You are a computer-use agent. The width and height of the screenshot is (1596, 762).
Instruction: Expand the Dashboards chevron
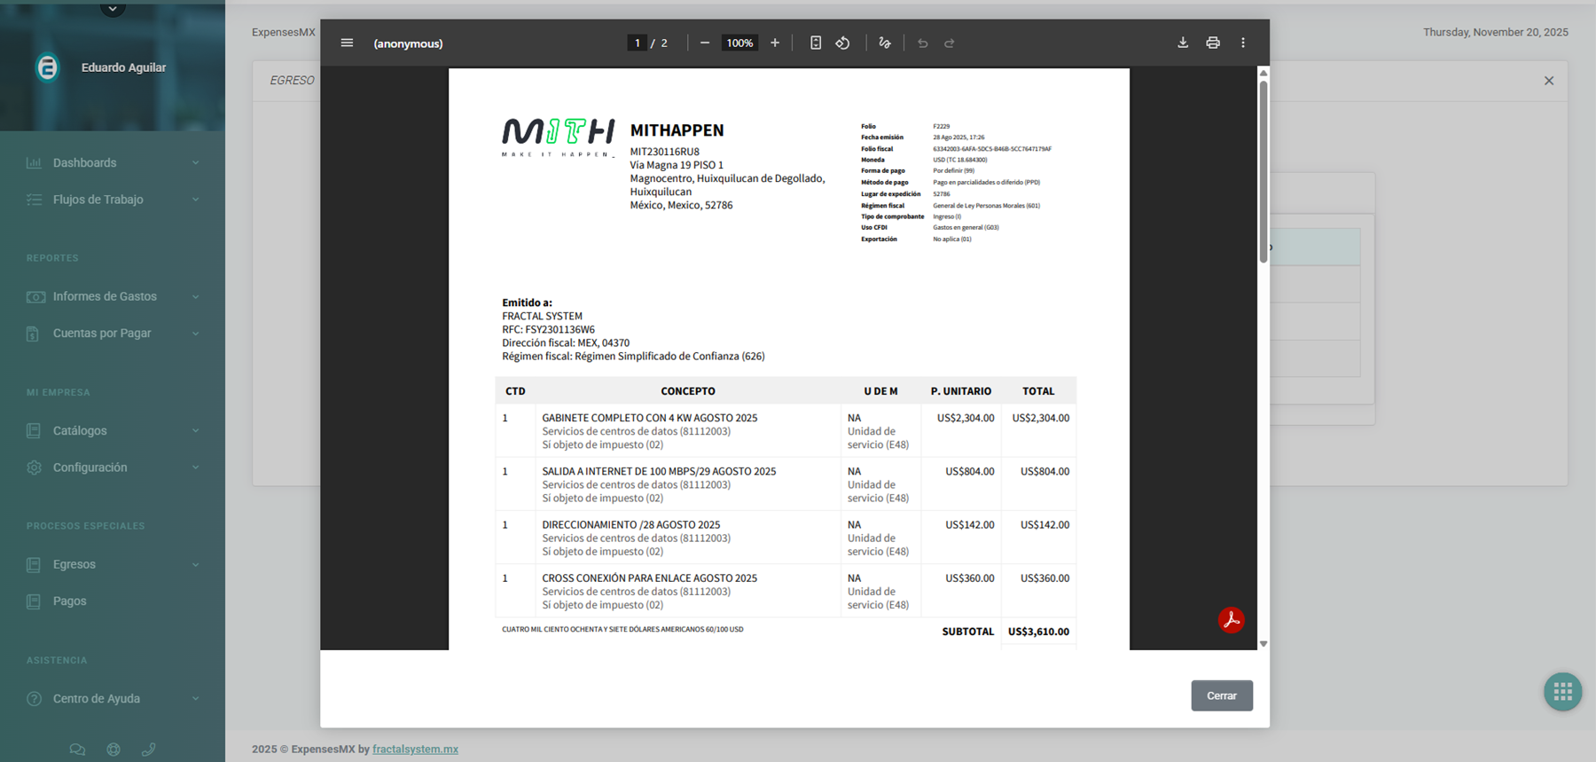point(196,163)
